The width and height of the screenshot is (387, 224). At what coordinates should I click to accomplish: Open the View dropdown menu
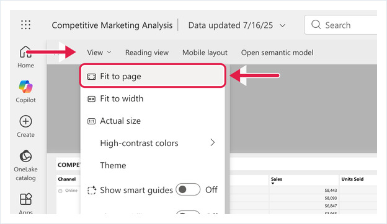[x=99, y=53]
